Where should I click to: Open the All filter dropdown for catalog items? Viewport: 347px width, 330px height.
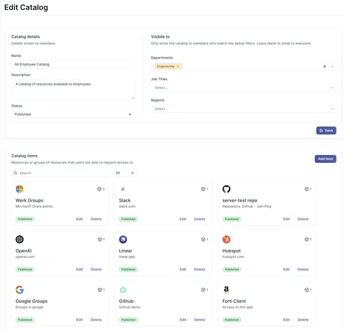[125, 173]
